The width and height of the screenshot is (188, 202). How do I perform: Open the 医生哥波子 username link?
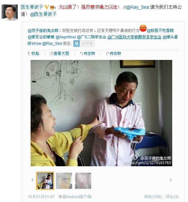point(32,7)
